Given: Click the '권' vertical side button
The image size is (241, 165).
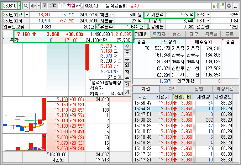Looking at the screenshot, I should [x=127, y=85].
